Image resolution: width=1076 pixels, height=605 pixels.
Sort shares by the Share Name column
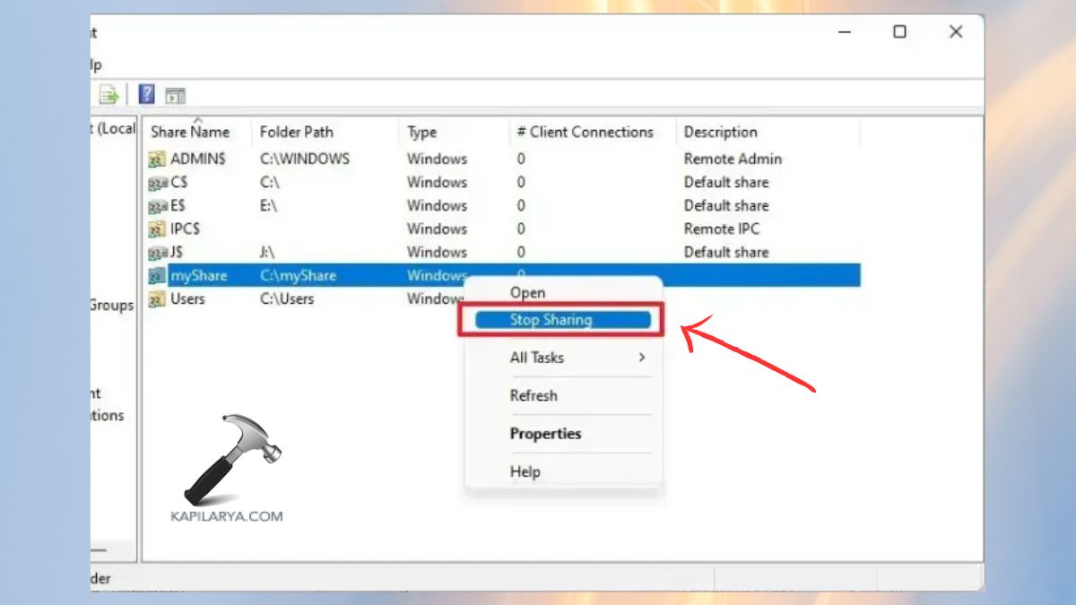pos(193,132)
